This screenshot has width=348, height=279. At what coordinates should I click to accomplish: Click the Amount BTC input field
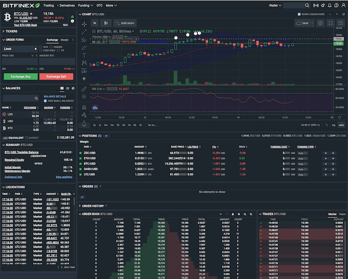click(57, 61)
